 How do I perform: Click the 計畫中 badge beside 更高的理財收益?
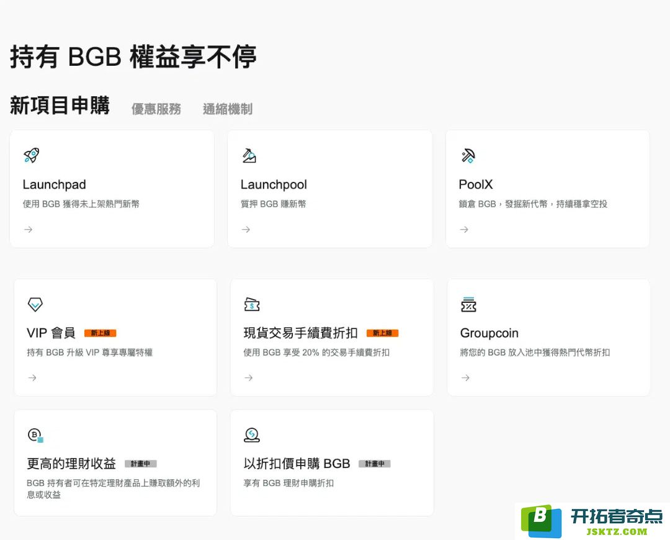click(x=141, y=464)
